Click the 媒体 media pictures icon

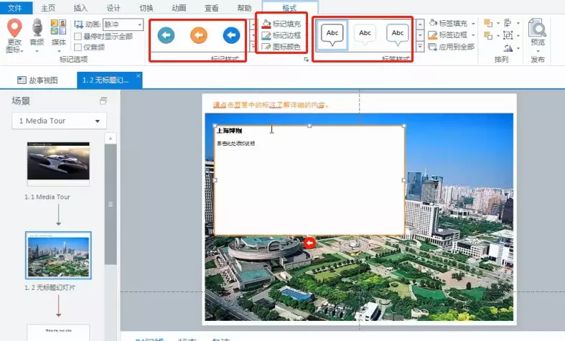(58, 27)
